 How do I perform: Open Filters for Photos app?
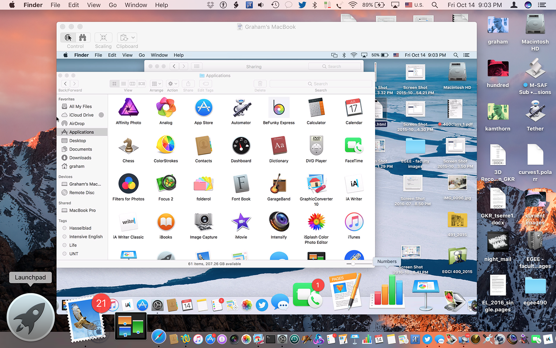(128, 184)
